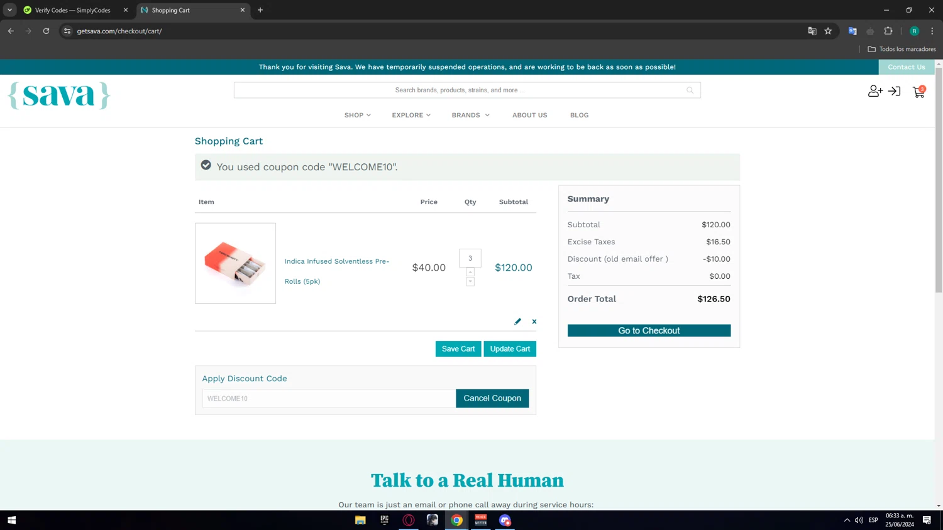Open a new browser tab
Viewport: 943px width, 530px height.
point(260,10)
